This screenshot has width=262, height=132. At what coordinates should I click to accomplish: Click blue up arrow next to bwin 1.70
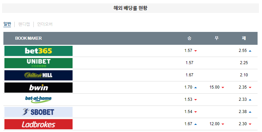196,88
